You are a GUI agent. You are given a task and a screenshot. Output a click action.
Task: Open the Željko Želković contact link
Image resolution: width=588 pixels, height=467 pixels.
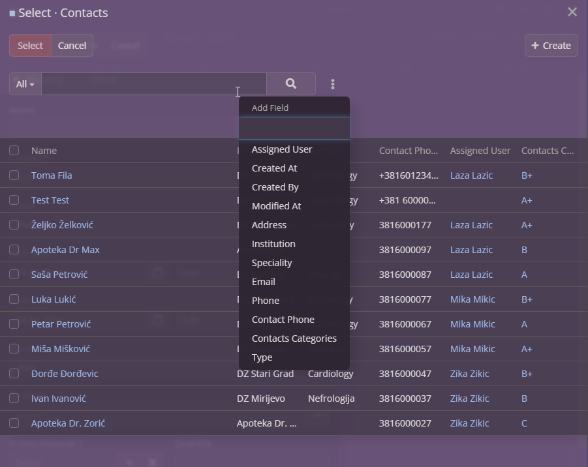coord(62,225)
